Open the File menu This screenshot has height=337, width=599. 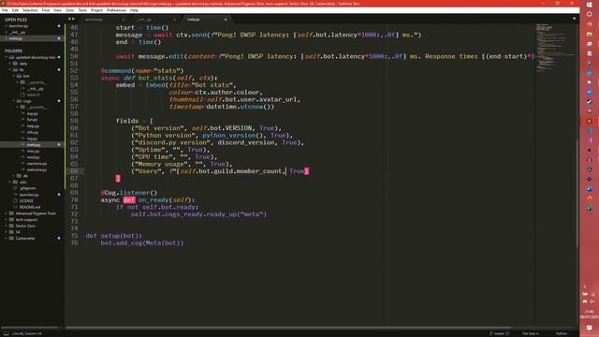click(x=5, y=10)
